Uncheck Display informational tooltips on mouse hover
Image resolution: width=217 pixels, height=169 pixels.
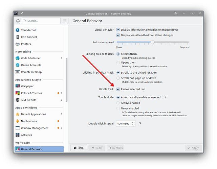point(118,30)
